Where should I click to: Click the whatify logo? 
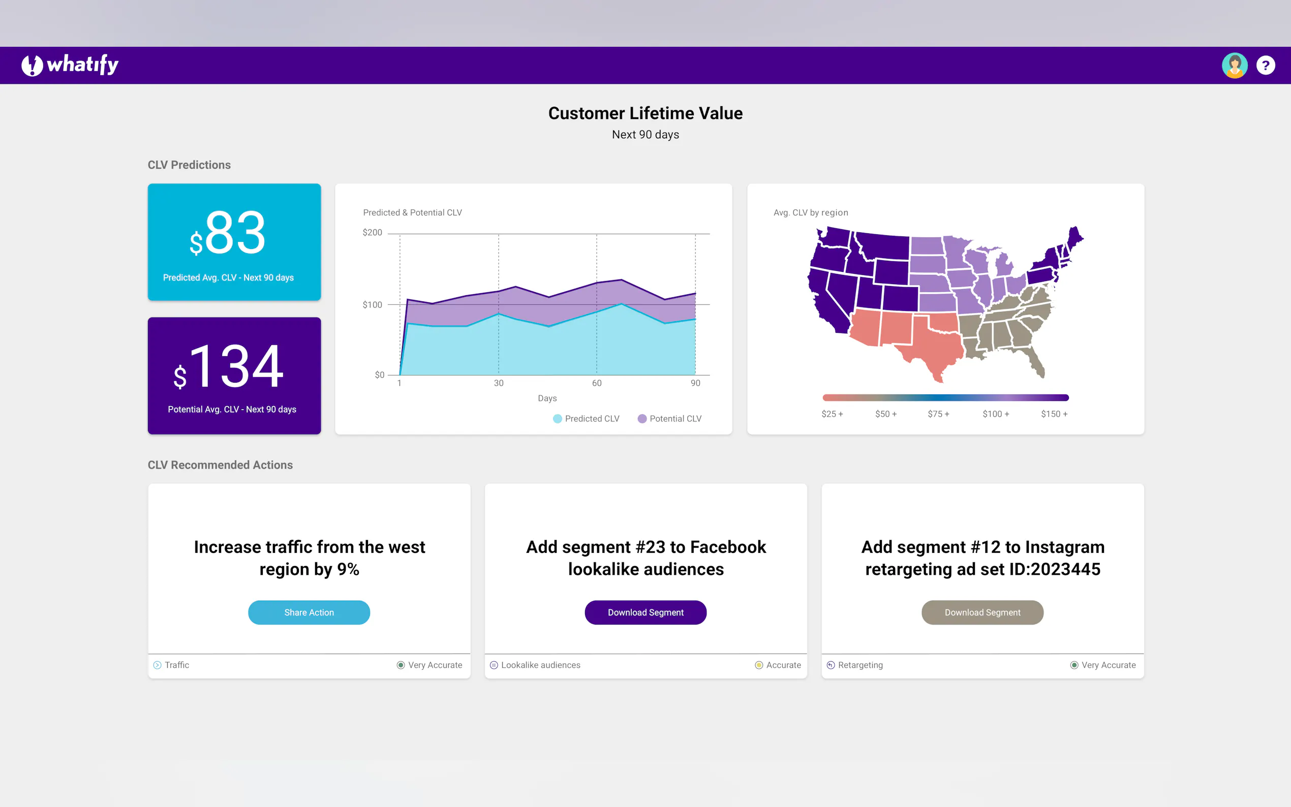(70, 65)
